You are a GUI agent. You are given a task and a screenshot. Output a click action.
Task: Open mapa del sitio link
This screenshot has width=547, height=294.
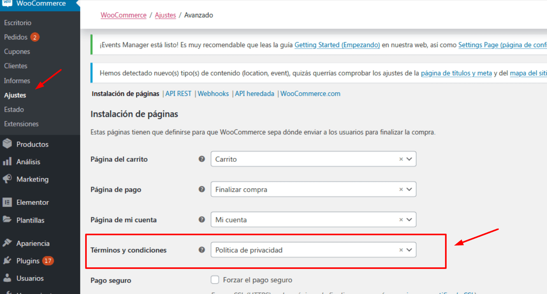click(x=528, y=73)
